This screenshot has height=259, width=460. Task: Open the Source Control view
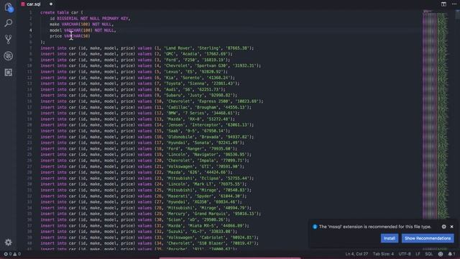9,40
